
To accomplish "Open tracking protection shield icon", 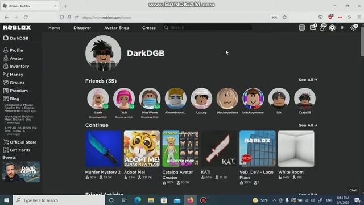I will pyautogui.click(x=61, y=17).
